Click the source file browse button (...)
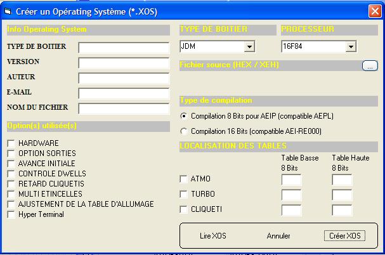Image resolution: width=385 pixels, height=255 pixels. [370, 65]
